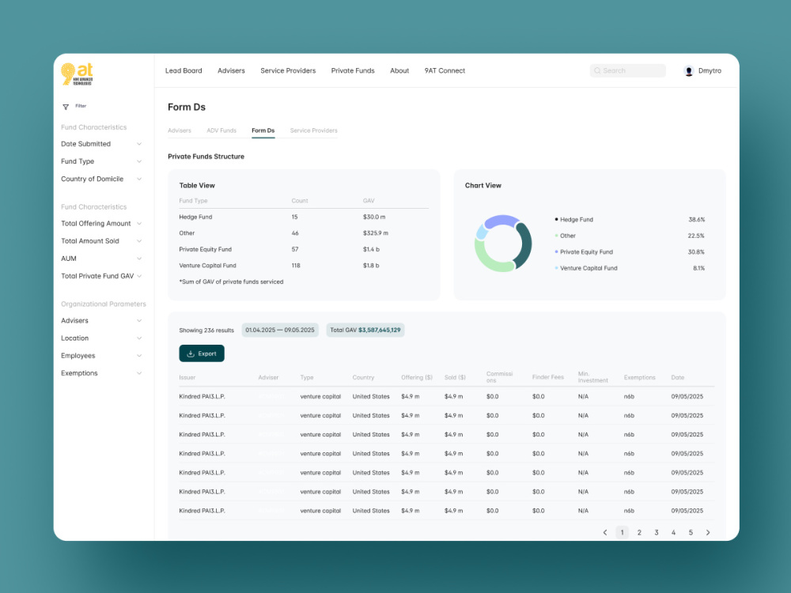Click the 30.8% chart value
The height and width of the screenshot is (593, 791).
[x=696, y=251]
